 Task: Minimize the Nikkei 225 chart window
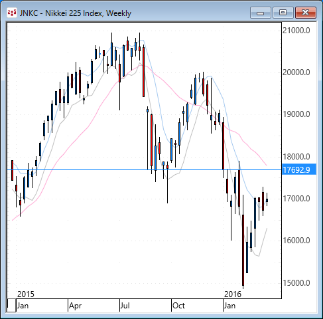pos(261,13)
